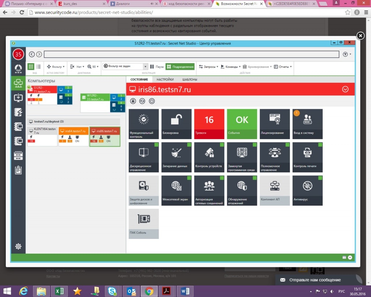Toggle the Пауза filtering button
This screenshot has height=297, width=371.
[x=157, y=67]
